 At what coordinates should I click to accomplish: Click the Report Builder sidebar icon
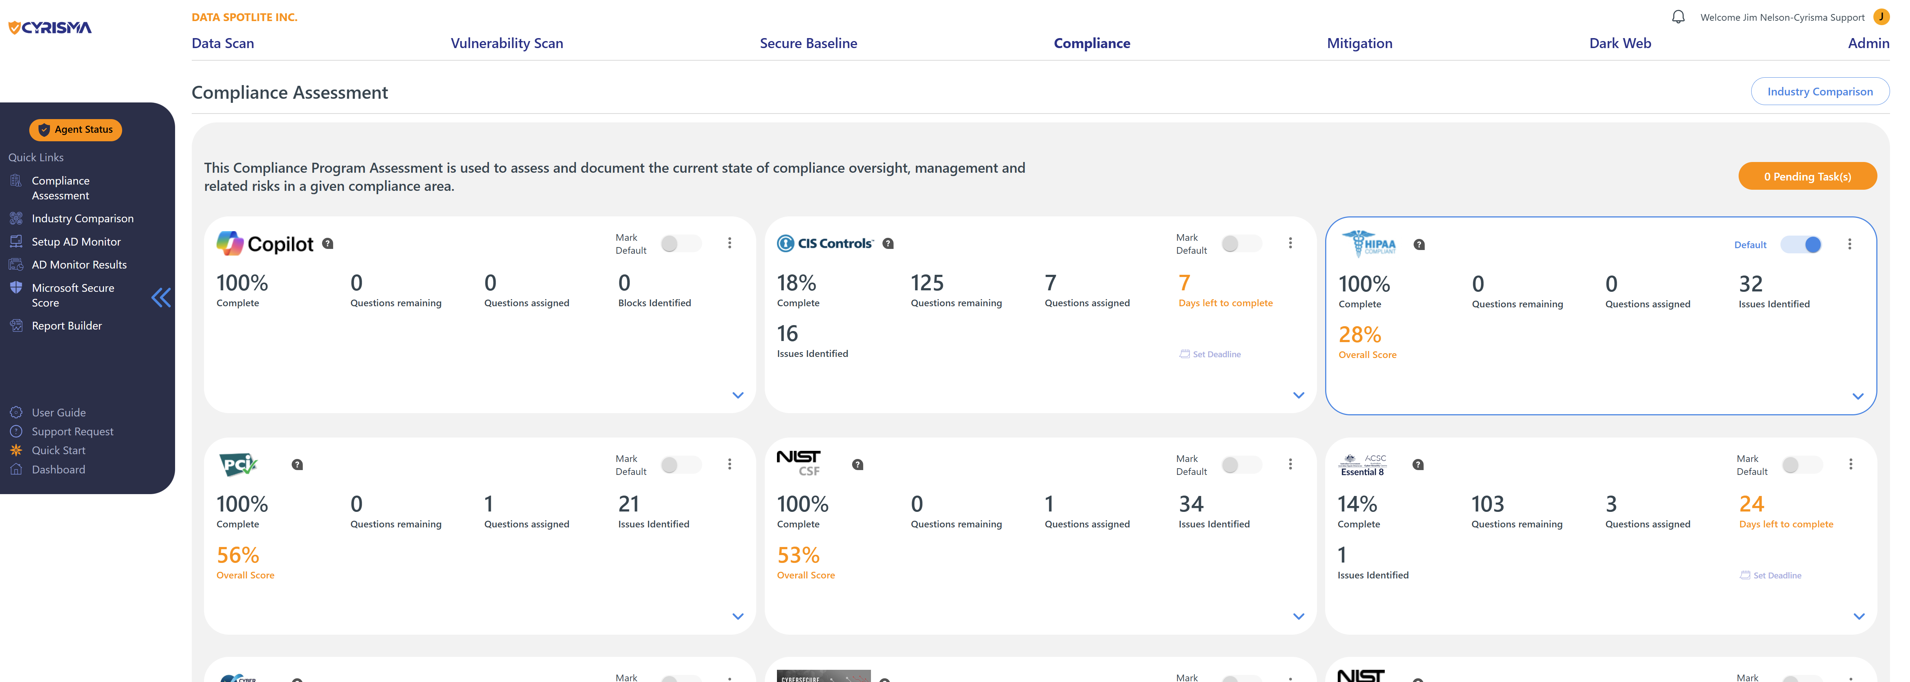pyautogui.click(x=16, y=325)
